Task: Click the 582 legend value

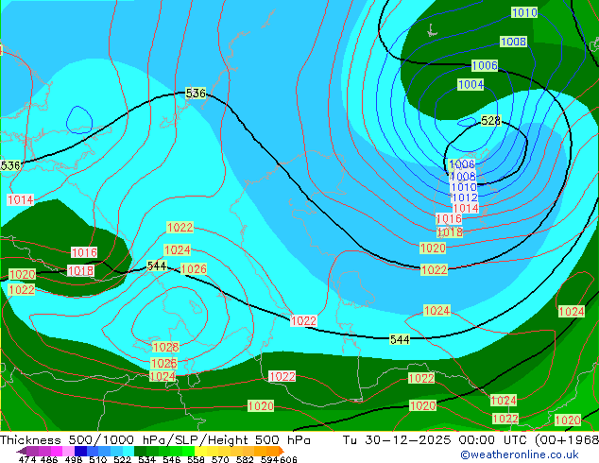Action: 245,459
